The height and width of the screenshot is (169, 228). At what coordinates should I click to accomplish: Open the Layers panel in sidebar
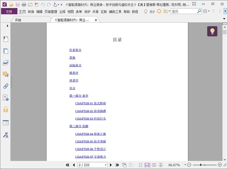point(6,63)
